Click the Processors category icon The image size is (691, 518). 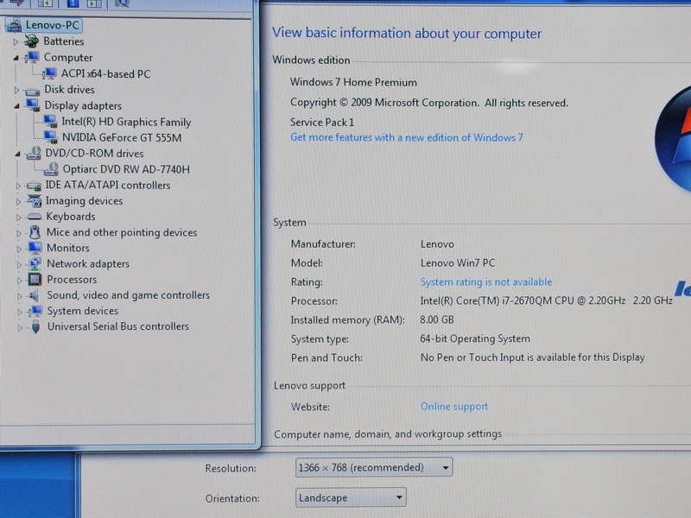35,279
